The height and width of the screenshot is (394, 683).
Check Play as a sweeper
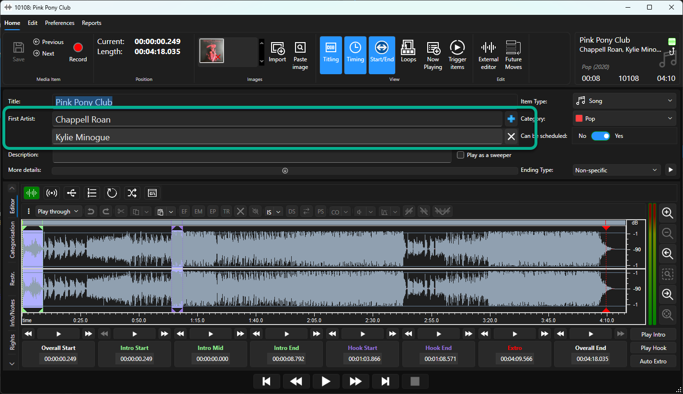(460, 155)
